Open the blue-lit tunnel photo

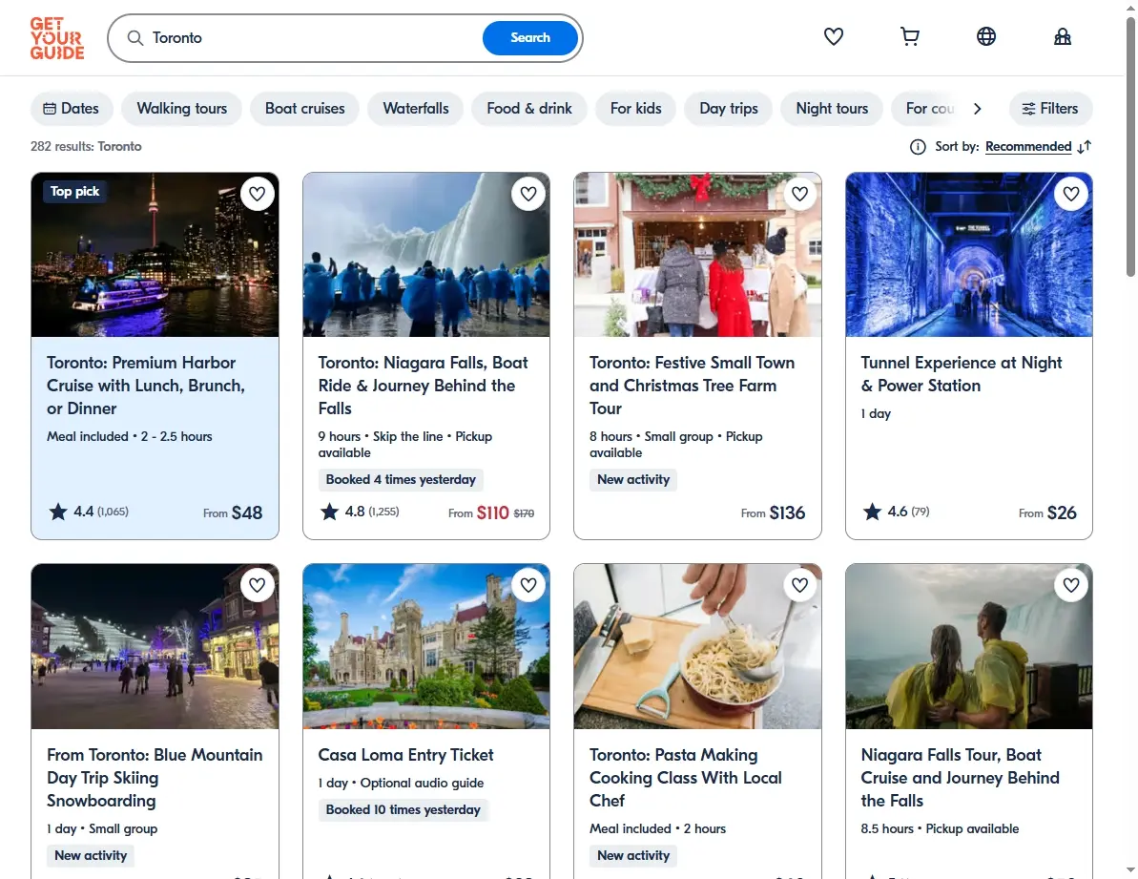coord(969,255)
